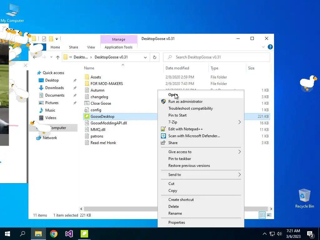The height and width of the screenshot is (240, 320).
Task: Open the Assets folder icon
Action: [x=87, y=77]
